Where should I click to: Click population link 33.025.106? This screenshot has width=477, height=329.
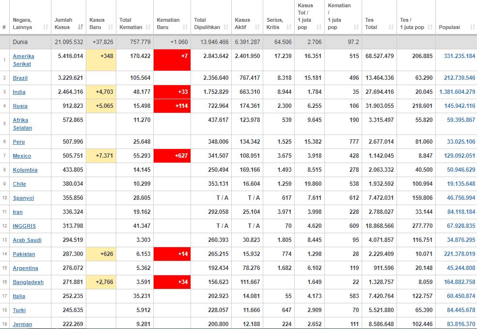461,141
